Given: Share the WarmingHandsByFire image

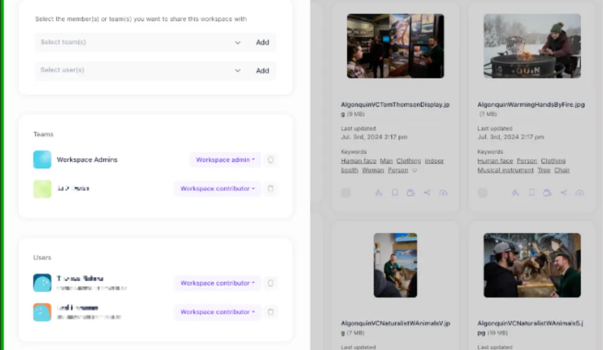Looking at the screenshot, I should pos(563,192).
